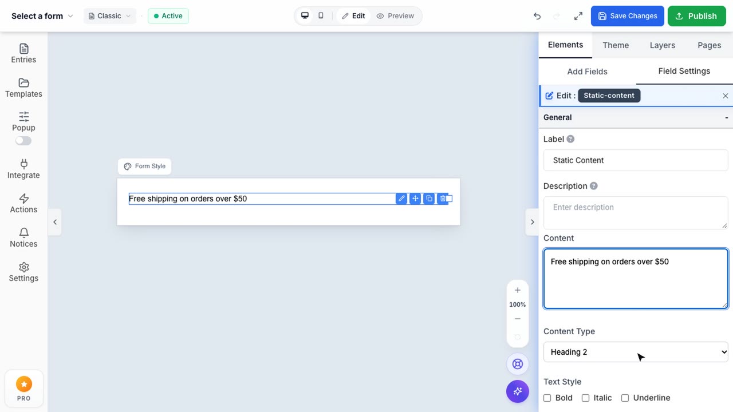Click the zoom in plus icon

click(518, 290)
